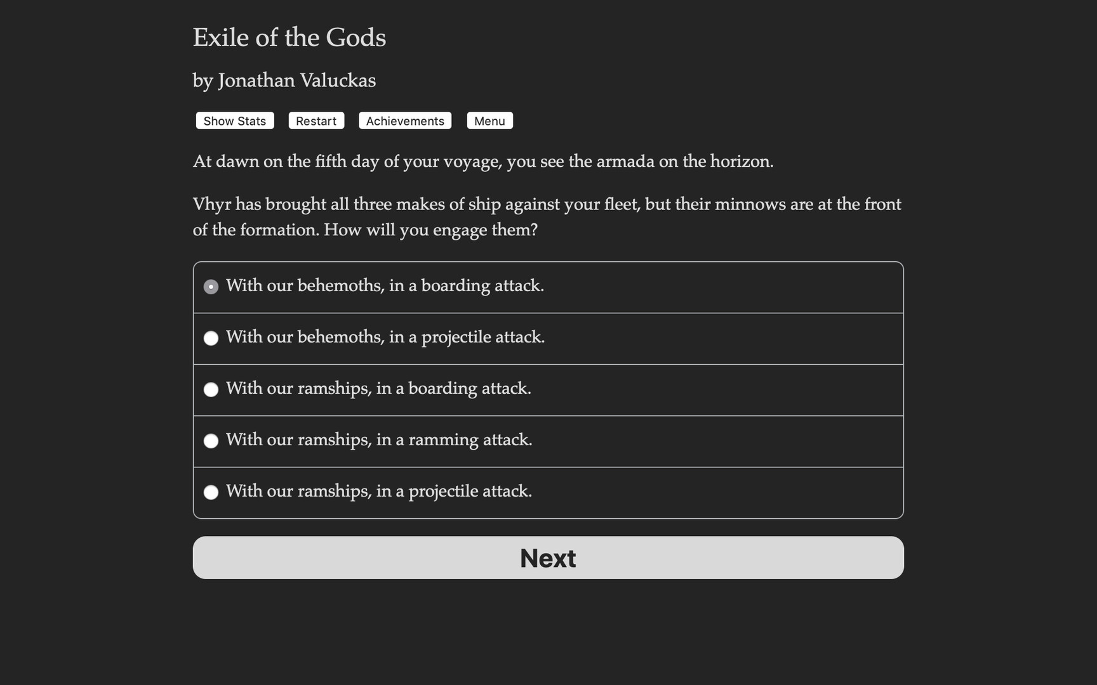The width and height of the screenshot is (1097, 685).
Task: Choose the behemoths projectile attack
Action: [x=385, y=337]
